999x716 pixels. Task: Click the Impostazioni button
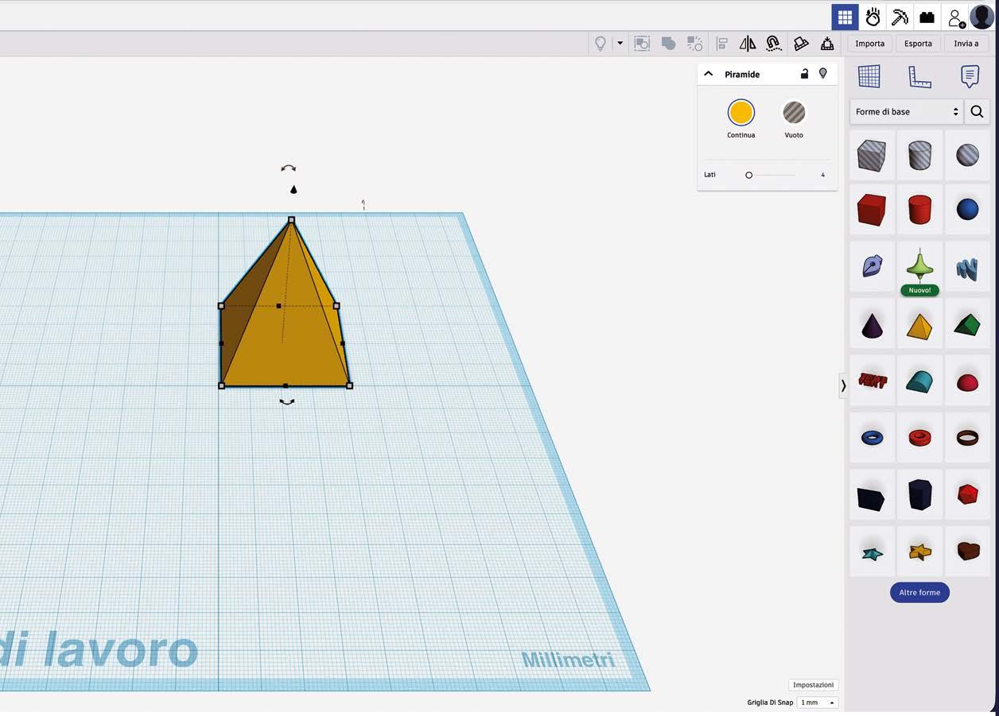pyautogui.click(x=813, y=685)
